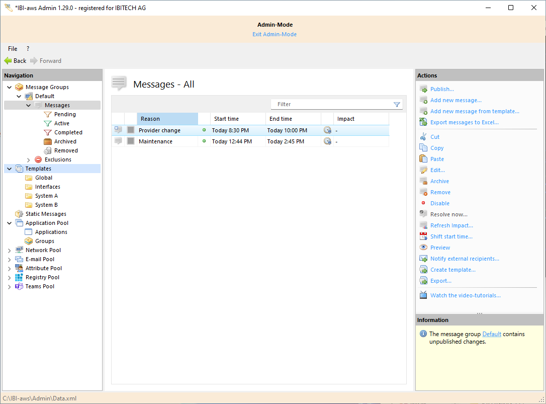This screenshot has height=404, width=546.
Task: Click green status dot of Maintenance message
Action: 204,141
